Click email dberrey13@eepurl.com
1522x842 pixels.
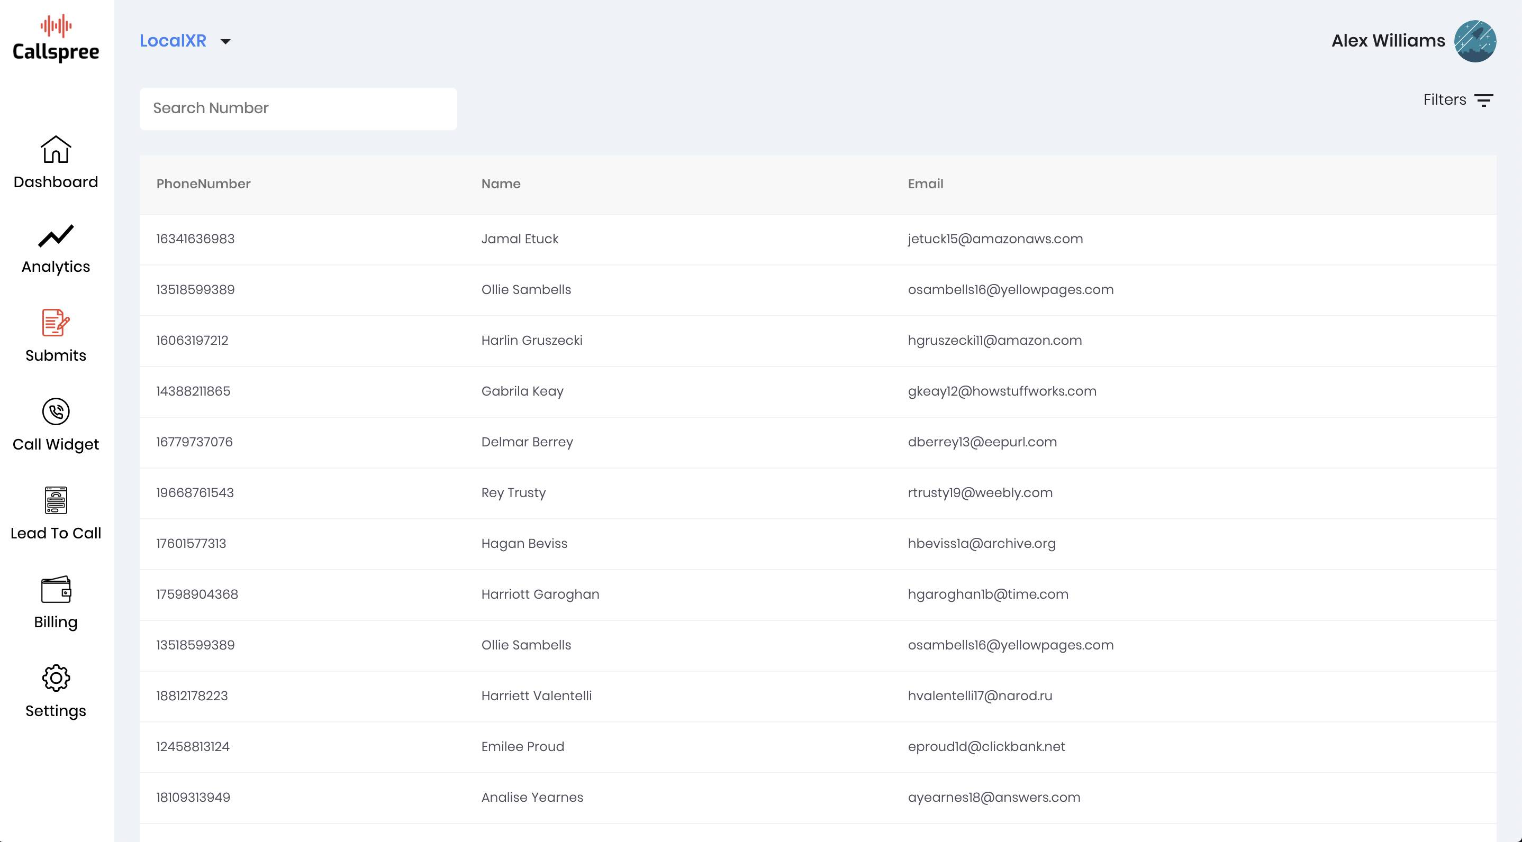[982, 442]
